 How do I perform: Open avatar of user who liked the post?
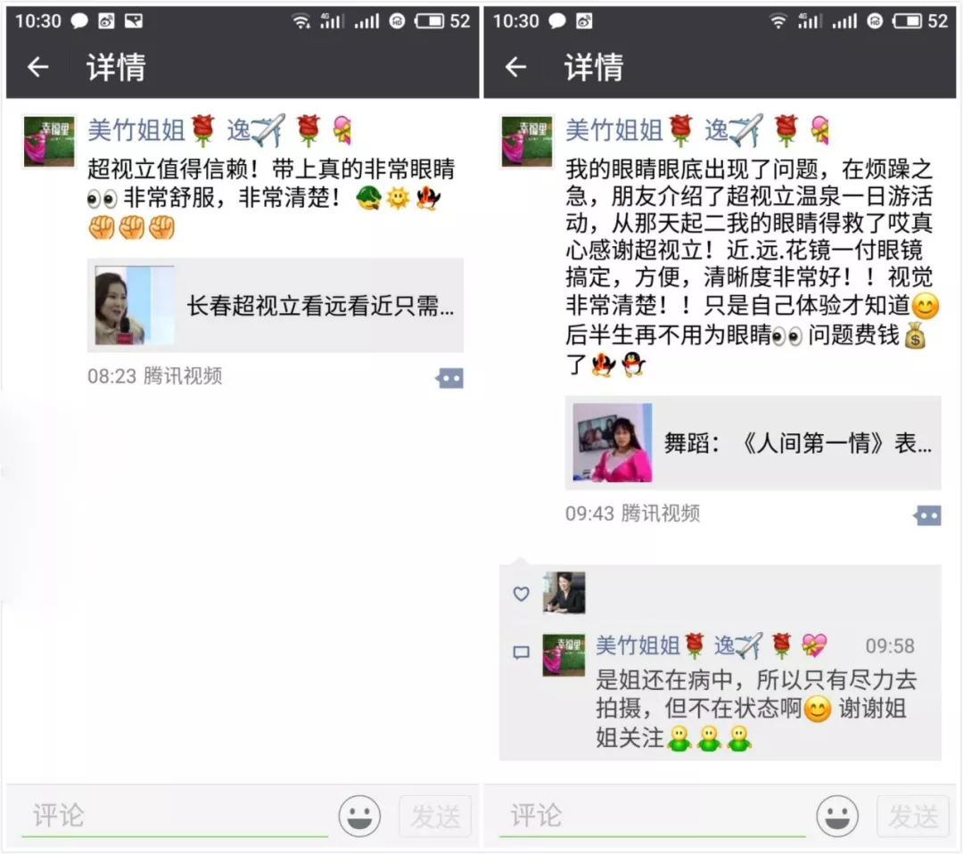pos(564,593)
